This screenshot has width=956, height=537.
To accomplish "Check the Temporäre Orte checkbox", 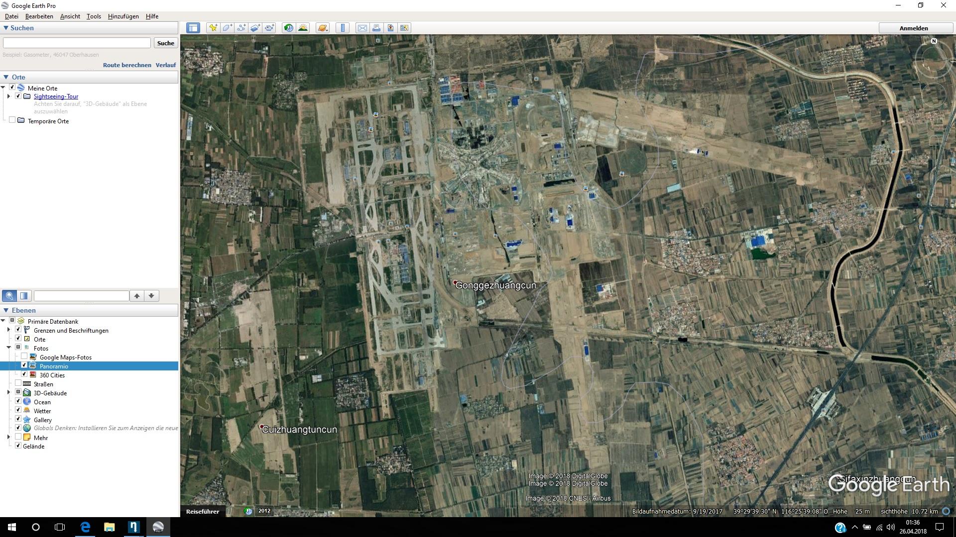I will [x=12, y=121].
